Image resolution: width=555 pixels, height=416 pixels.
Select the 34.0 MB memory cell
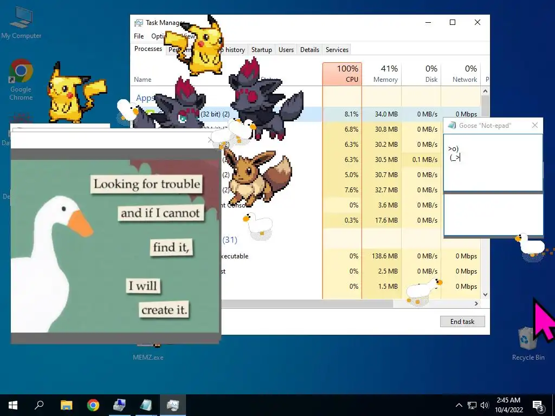point(382,114)
